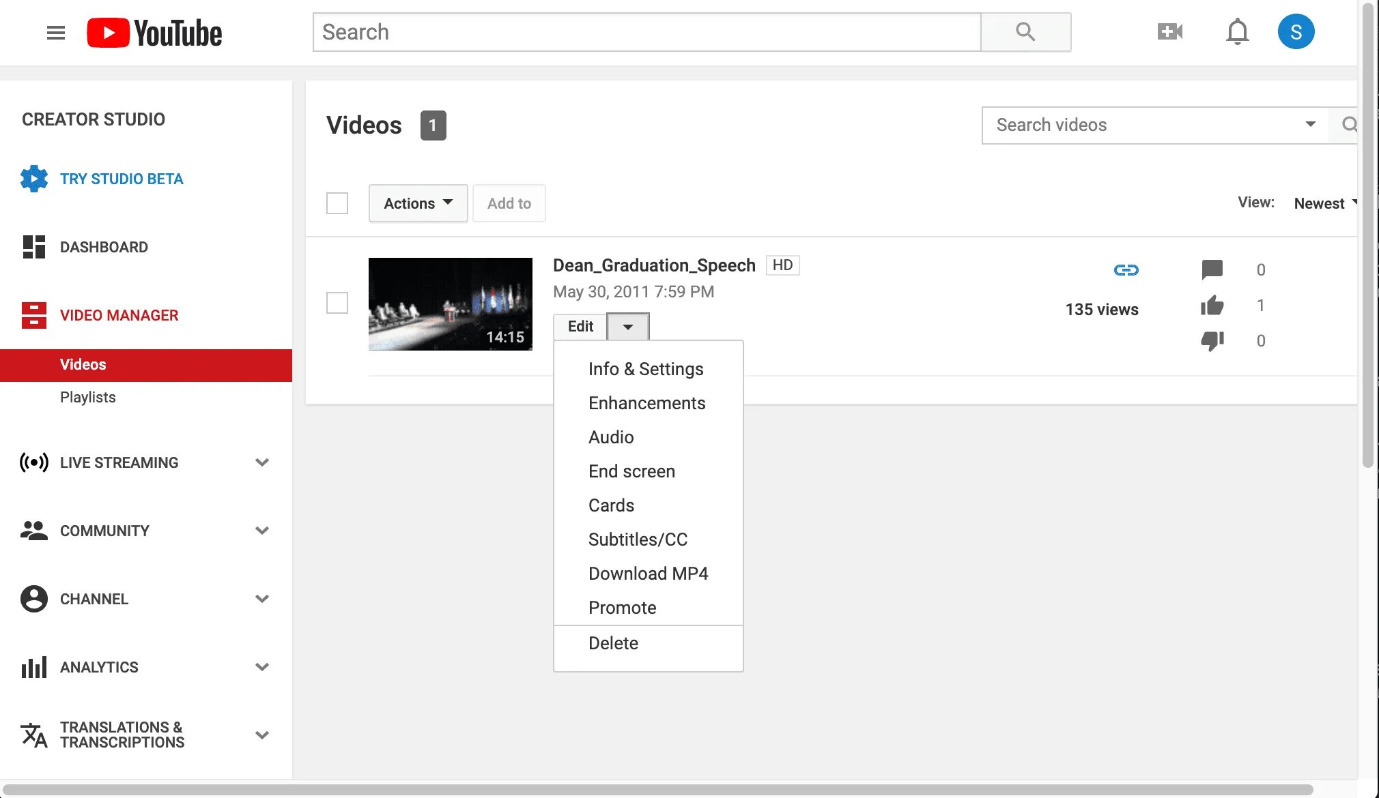Expand the Live Streaming section
The height and width of the screenshot is (798, 1379).
(x=262, y=462)
